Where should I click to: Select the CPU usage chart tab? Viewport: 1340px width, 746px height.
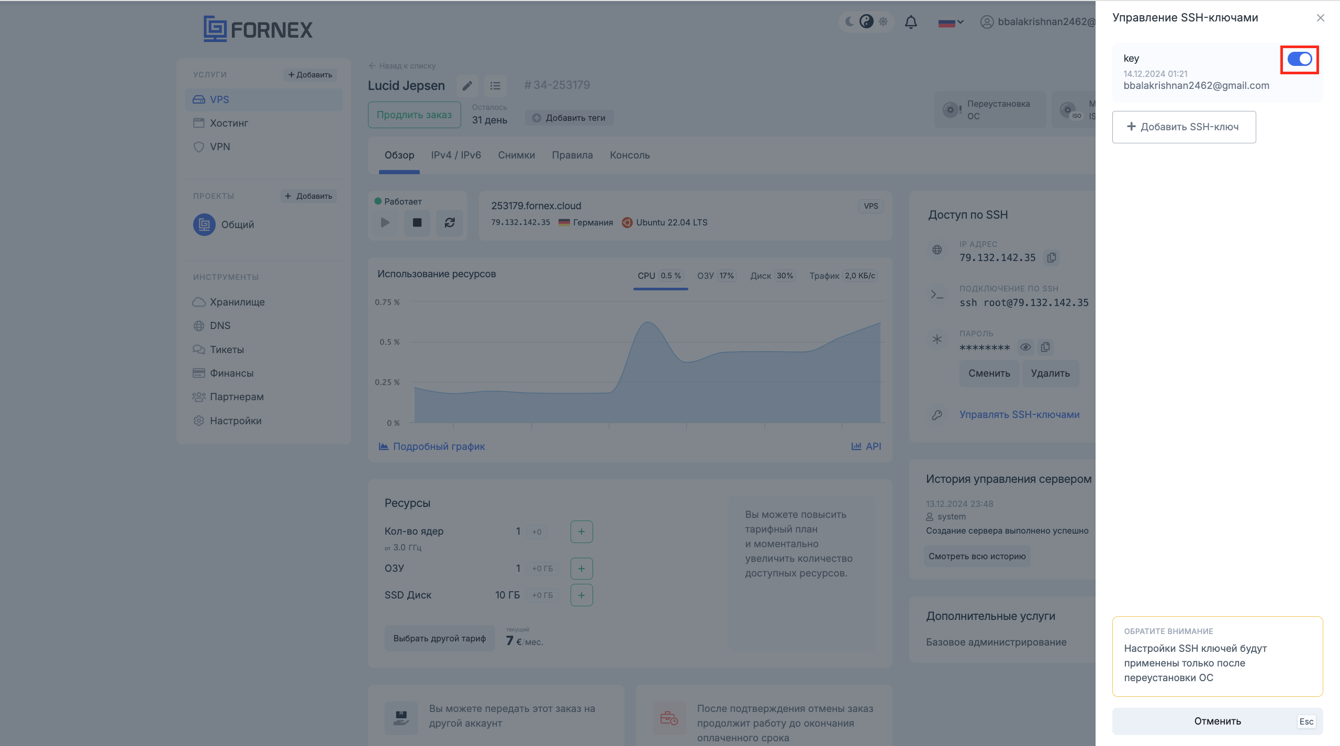660,276
